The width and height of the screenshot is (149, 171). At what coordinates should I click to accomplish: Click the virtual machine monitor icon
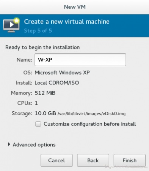click(11, 25)
